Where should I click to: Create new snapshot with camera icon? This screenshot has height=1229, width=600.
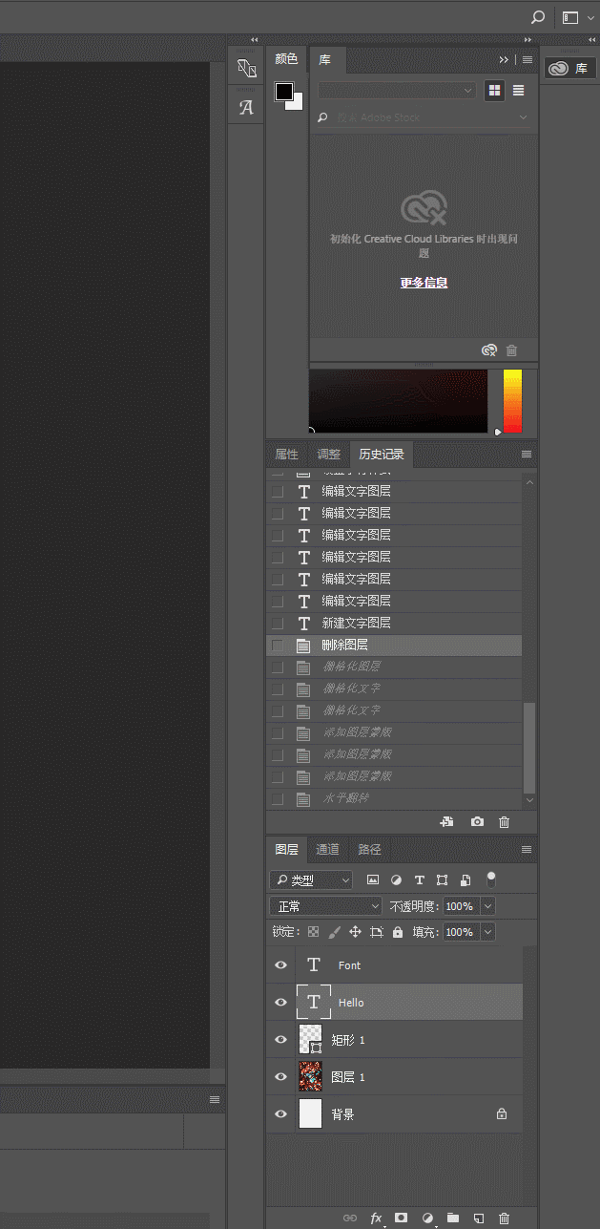[x=477, y=822]
